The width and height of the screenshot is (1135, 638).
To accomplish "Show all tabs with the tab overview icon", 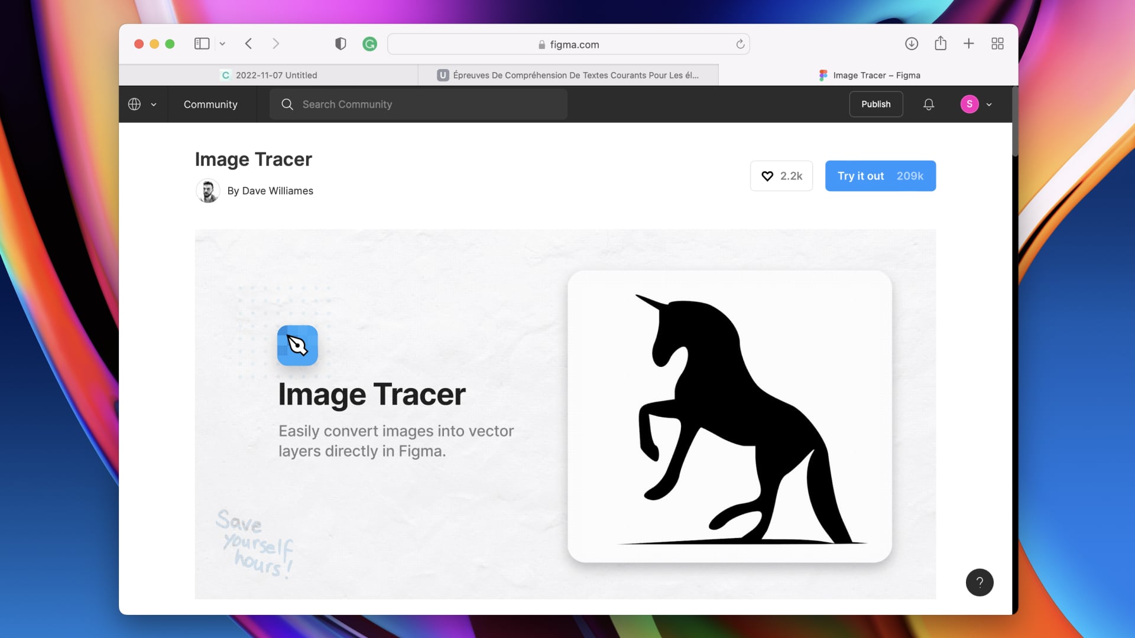I will pos(997,44).
